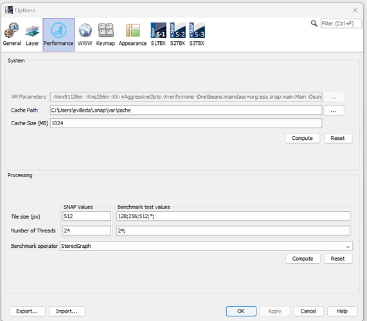Select the Performance options category
367x321 pixels.
click(58, 35)
